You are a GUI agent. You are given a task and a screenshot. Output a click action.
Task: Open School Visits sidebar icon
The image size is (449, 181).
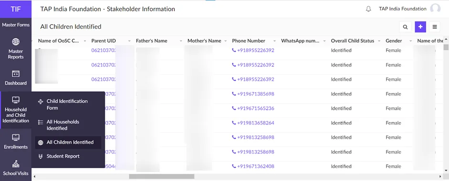(x=16, y=164)
